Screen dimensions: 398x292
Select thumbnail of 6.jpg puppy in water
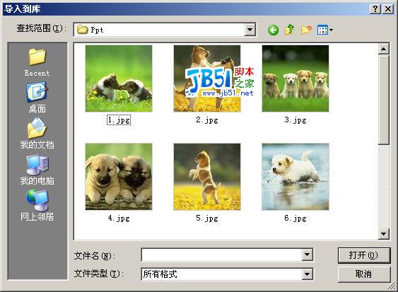(295, 177)
